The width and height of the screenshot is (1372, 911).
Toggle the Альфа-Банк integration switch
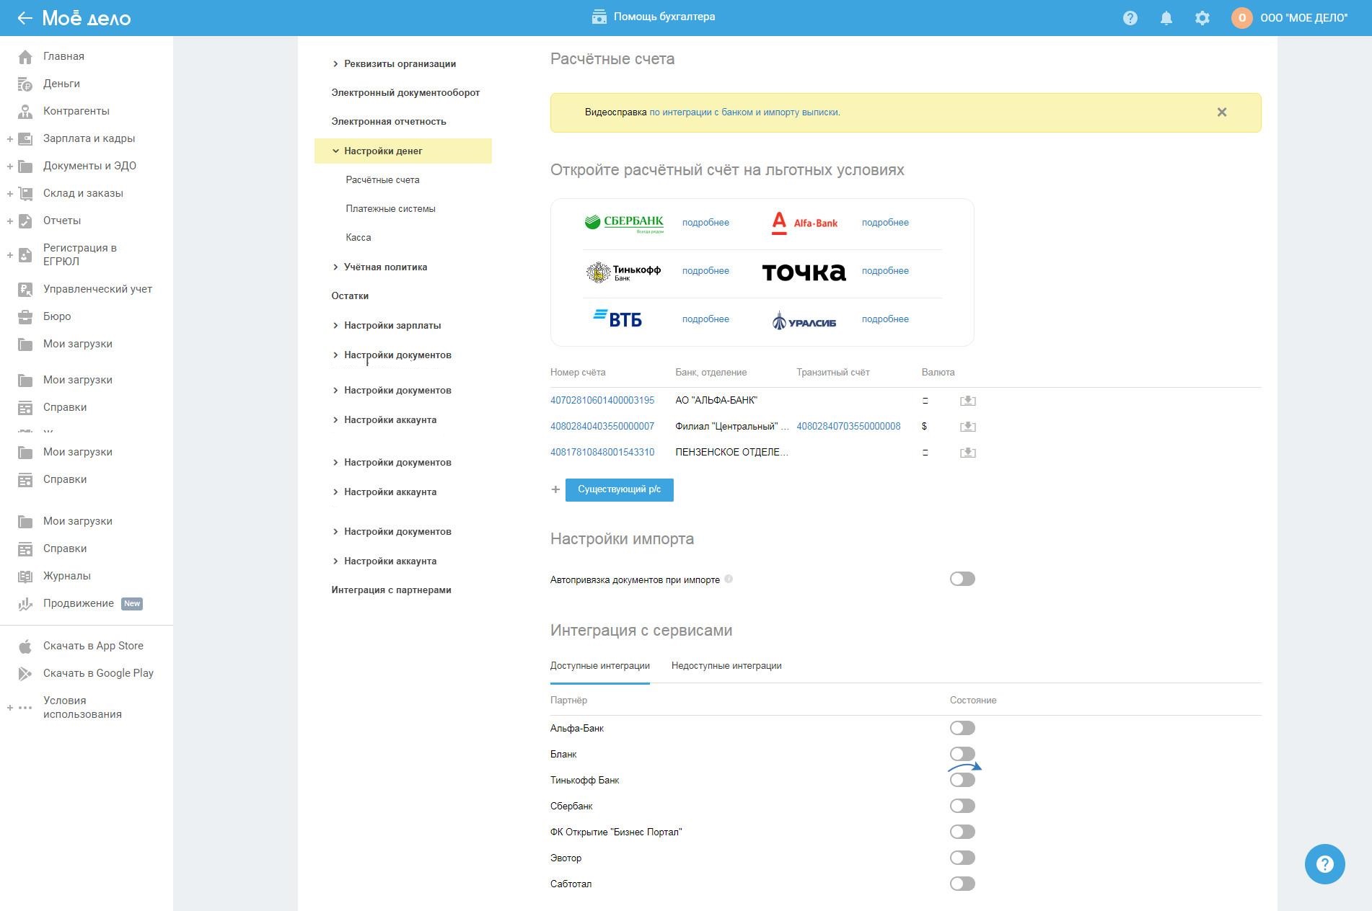pos(962,728)
